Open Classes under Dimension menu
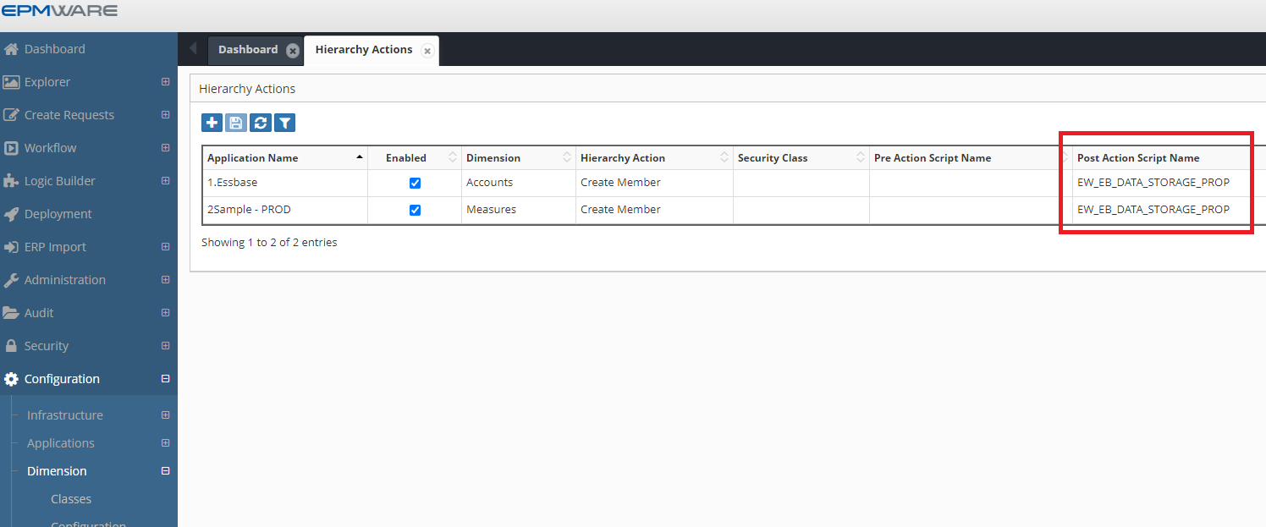The width and height of the screenshot is (1266, 527). pyautogui.click(x=71, y=499)
